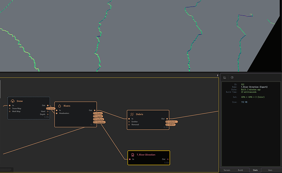Select the Rivers output pill

[x=98, y=113]
